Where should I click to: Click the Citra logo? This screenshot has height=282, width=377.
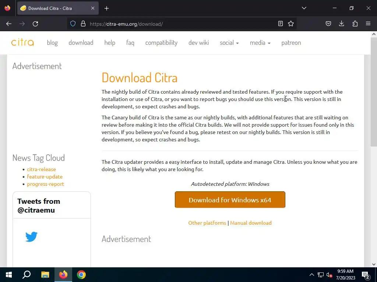point(22,43)
